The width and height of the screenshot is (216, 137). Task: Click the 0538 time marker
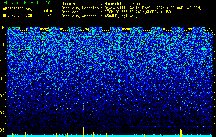click(x=167, y=29)
